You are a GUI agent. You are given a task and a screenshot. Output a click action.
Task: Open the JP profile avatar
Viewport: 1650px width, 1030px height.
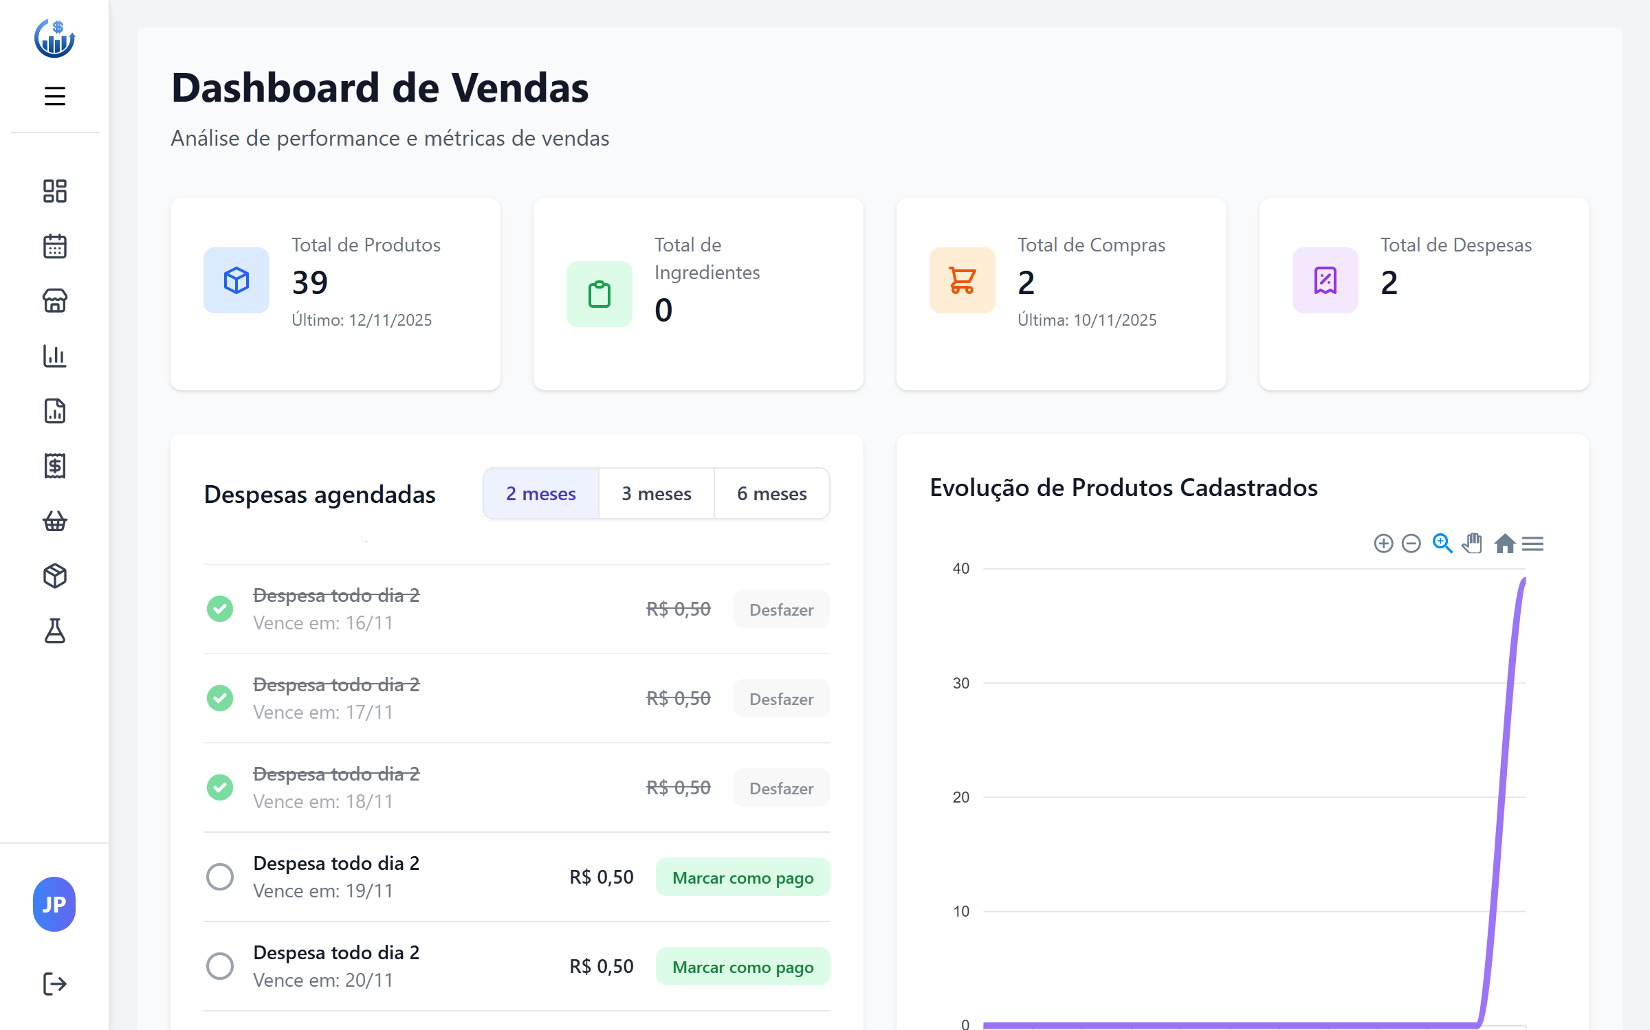(x=54, y=905)
